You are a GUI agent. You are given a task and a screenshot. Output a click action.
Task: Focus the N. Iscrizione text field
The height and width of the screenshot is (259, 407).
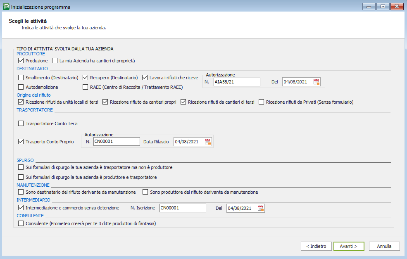click(182, 208)
